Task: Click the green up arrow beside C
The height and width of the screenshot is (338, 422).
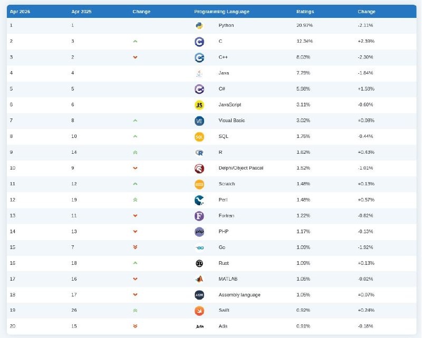Action: [135, 41]
